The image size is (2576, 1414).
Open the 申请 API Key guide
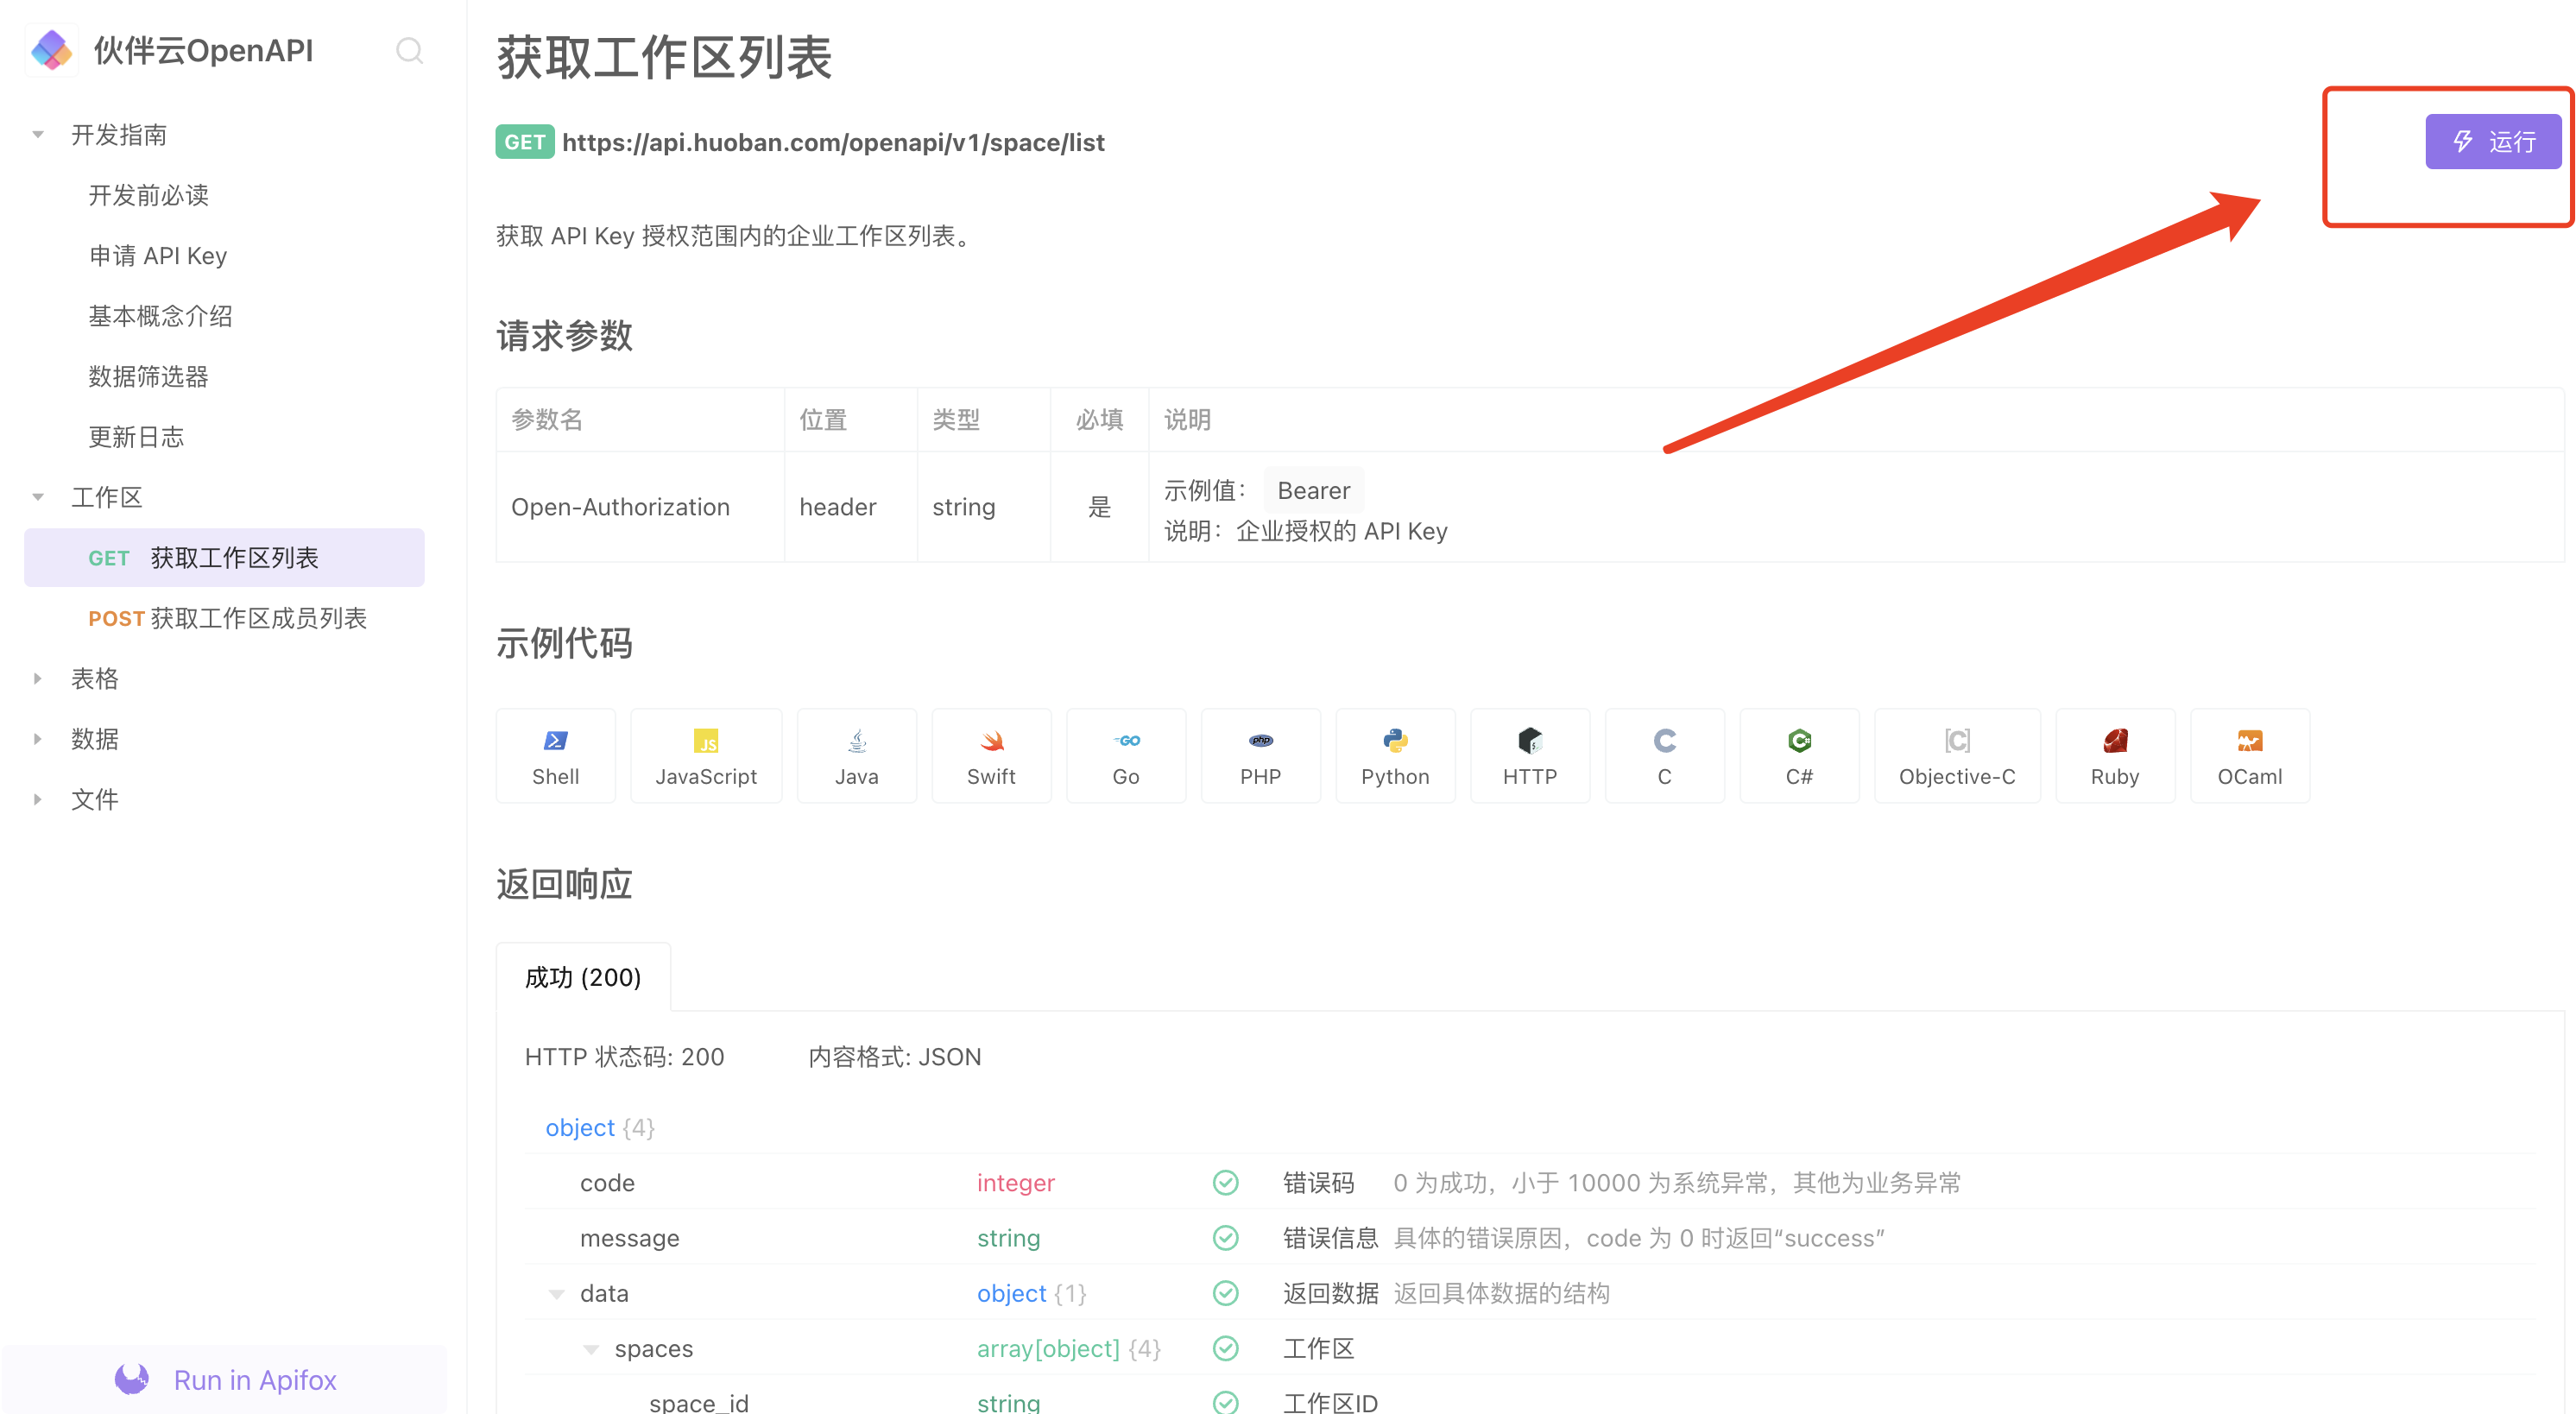point(158,256)
